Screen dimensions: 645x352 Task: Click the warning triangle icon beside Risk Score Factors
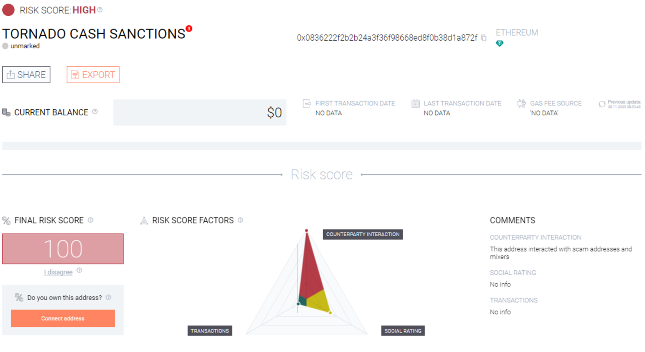144,220
